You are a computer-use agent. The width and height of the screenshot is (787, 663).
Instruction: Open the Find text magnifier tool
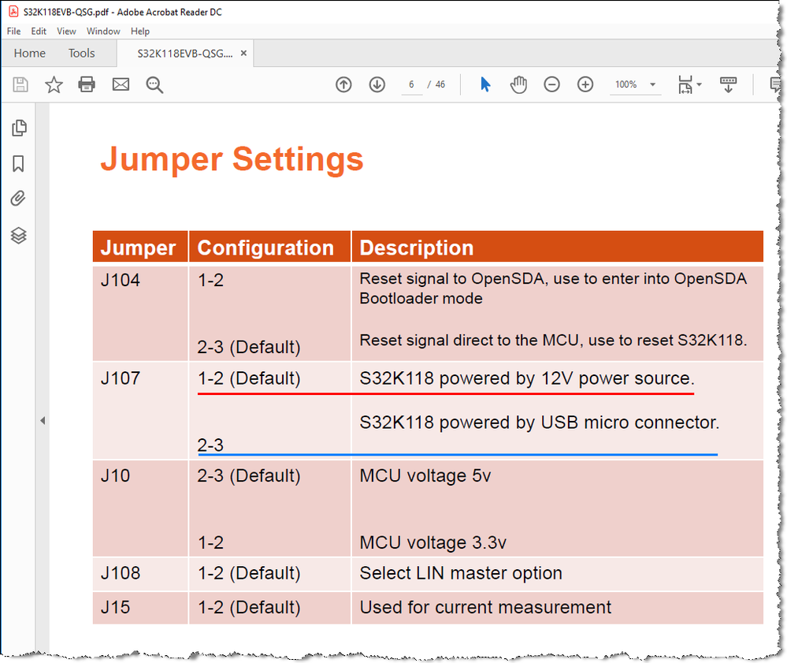click(154, 85)
